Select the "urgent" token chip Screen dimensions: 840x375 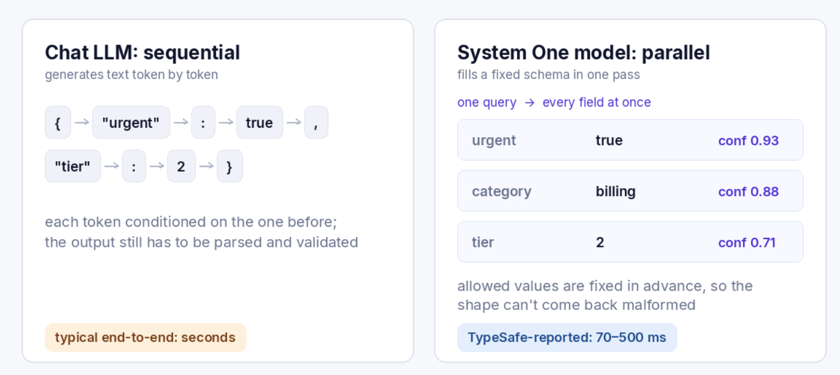[131, 122]
